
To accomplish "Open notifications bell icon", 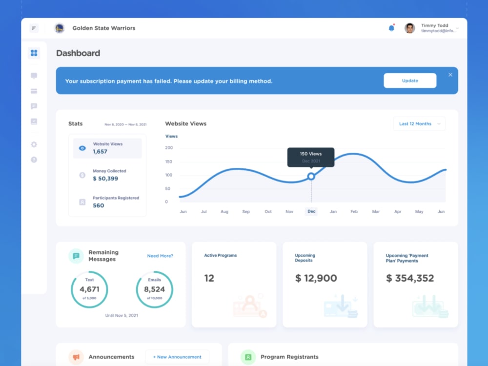I will [x=391, y=28].
